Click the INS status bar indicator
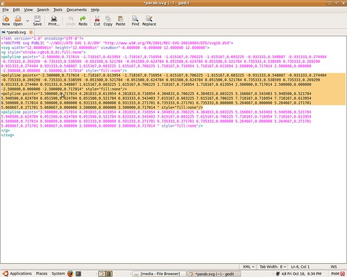347x277 pixels. (334, 267)
